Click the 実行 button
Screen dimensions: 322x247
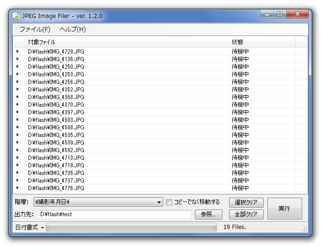click(285, 209)
